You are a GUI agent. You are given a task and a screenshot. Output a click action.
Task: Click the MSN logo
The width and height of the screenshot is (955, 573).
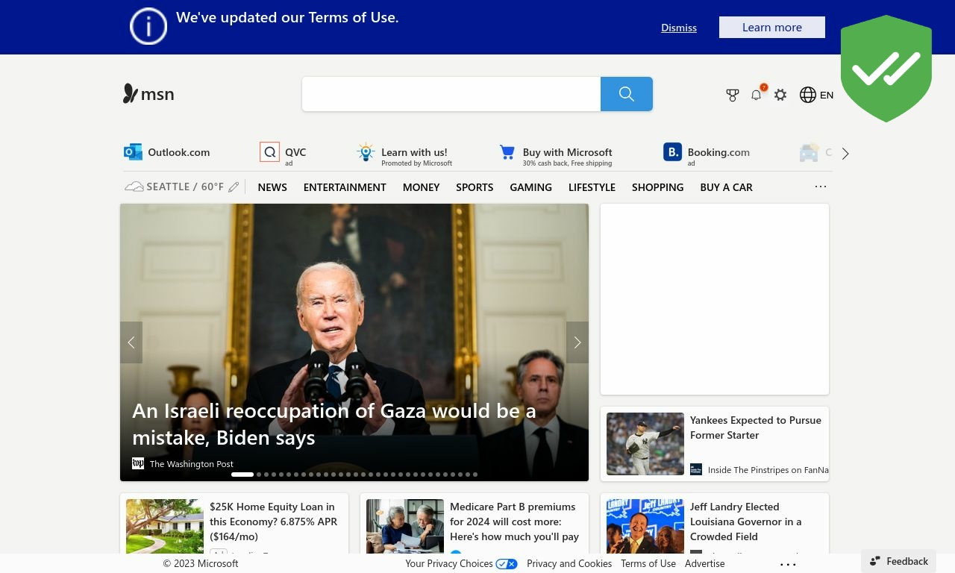[148, 94]
